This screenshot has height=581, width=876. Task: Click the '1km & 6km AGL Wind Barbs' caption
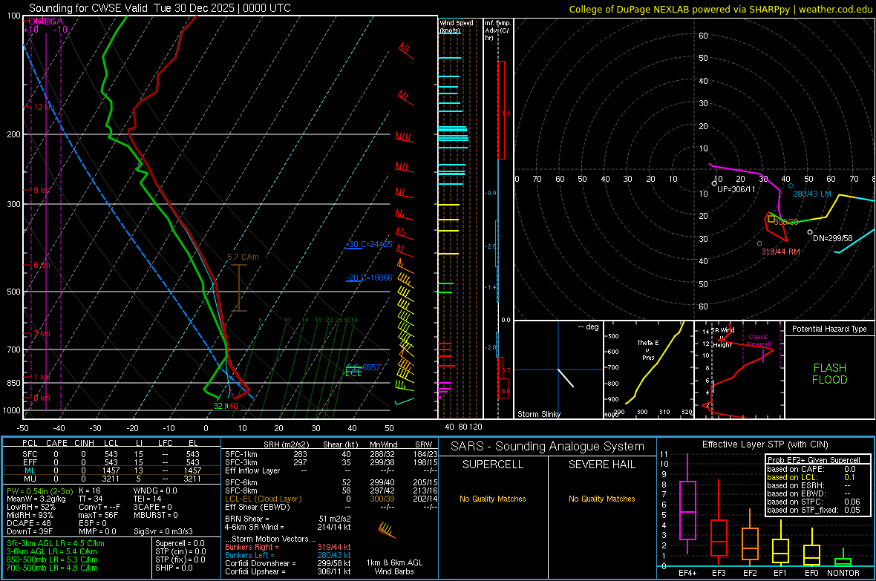pos(394,567)
